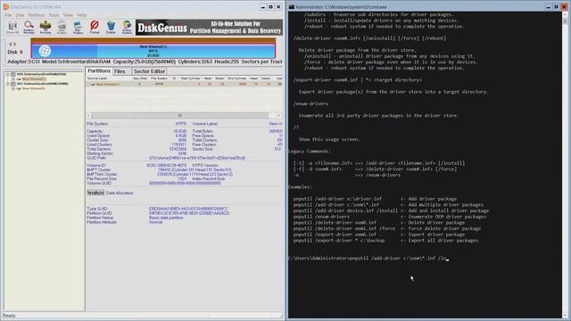Go to next disk with right arrow
This screenshot has height=321, width=571.
click(x=15, y=44)
